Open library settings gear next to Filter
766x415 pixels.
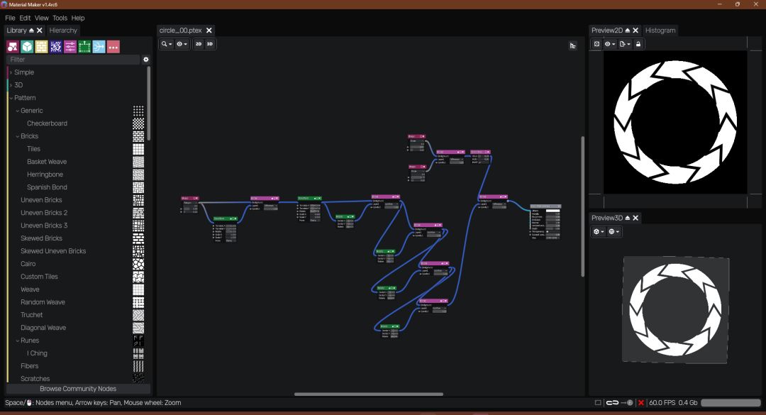[x=145, y=60]
